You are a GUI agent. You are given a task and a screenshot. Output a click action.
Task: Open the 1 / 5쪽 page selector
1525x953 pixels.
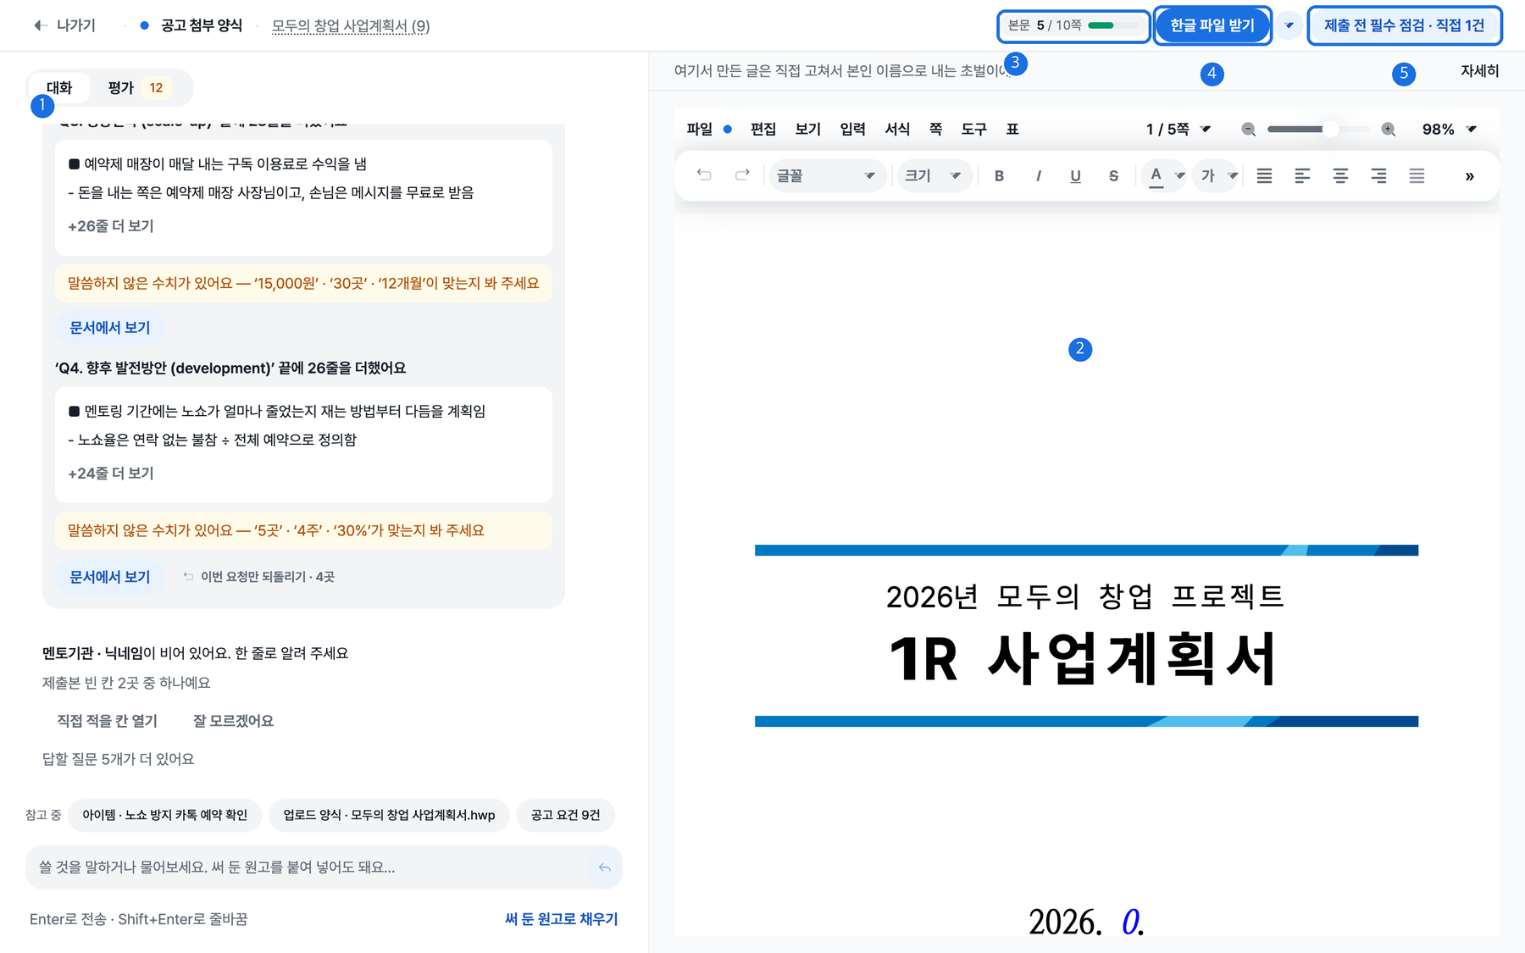pyautogui.click(x=1178, y=130)
